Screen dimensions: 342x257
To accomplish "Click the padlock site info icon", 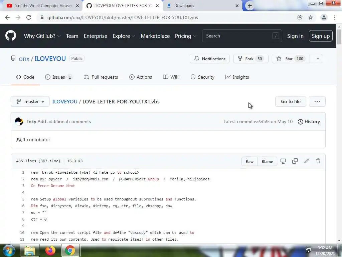I will [42, 17].
